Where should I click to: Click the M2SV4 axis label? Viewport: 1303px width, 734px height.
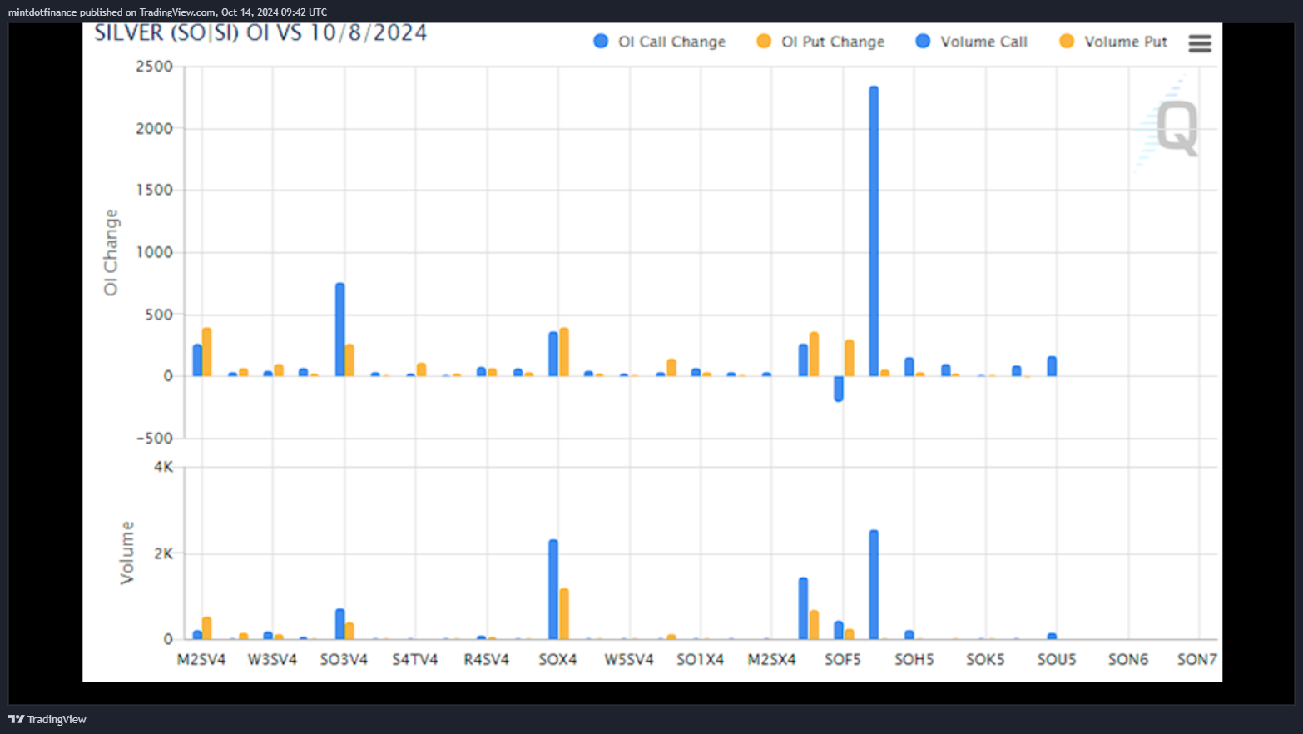tap(201, 659)
